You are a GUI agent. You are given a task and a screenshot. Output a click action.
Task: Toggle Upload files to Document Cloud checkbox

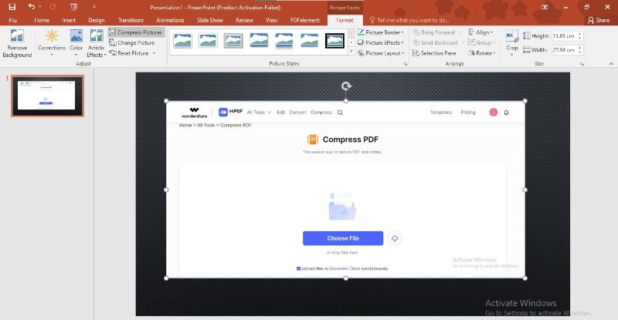coord(298,268)
